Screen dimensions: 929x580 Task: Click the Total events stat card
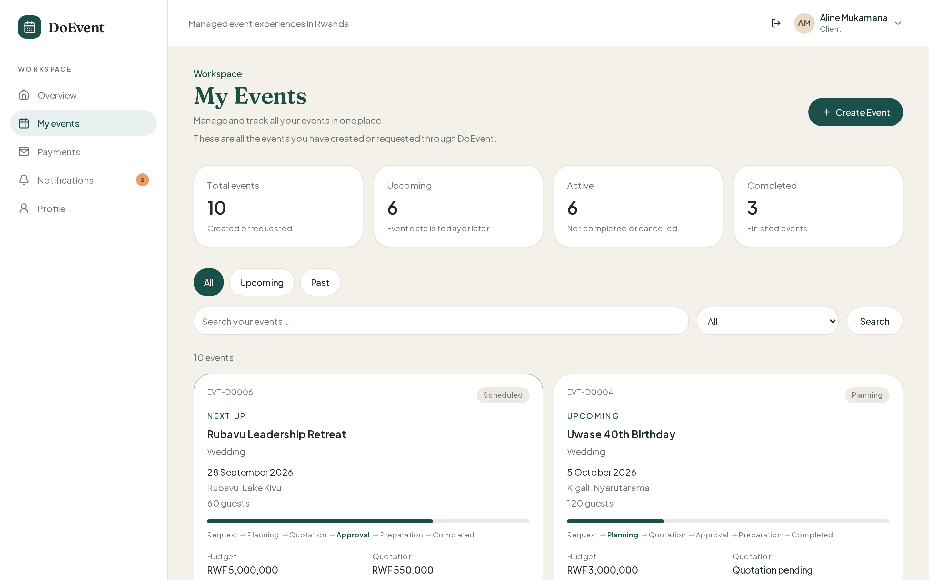(278, 206)
